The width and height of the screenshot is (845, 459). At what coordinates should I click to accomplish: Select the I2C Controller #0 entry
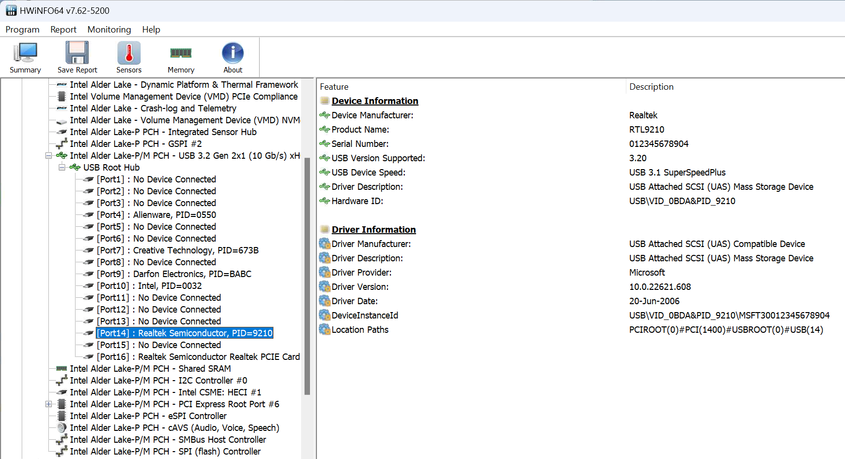158,381
